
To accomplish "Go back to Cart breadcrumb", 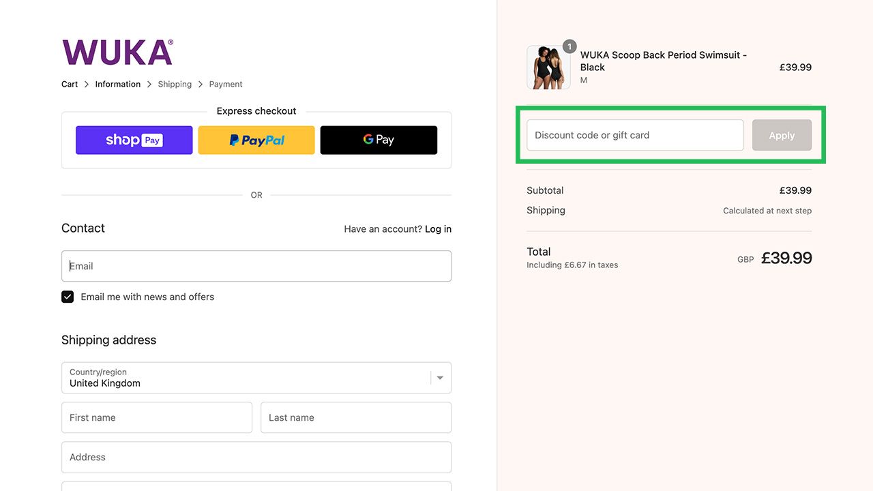I will [70, 84].
